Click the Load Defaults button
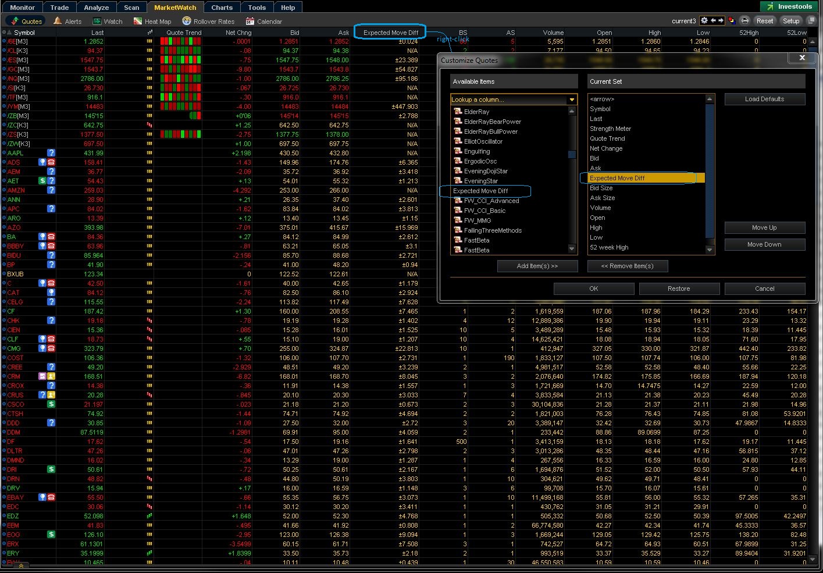This screenshot has height=573, width=823. (x=765, y=99)
